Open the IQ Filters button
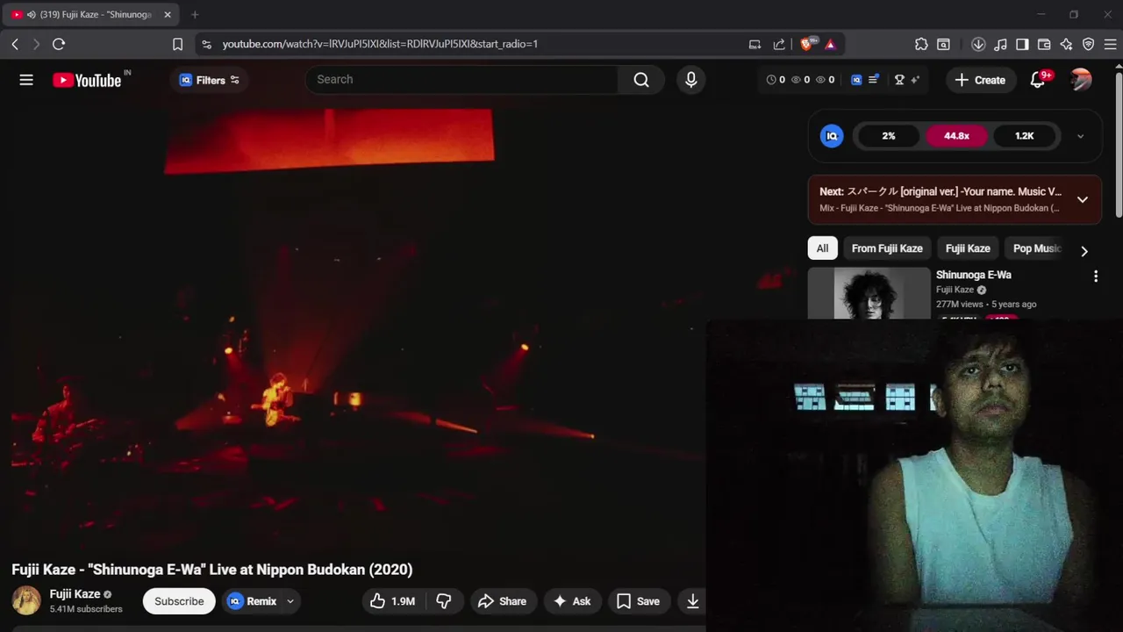 pos(209,80)
